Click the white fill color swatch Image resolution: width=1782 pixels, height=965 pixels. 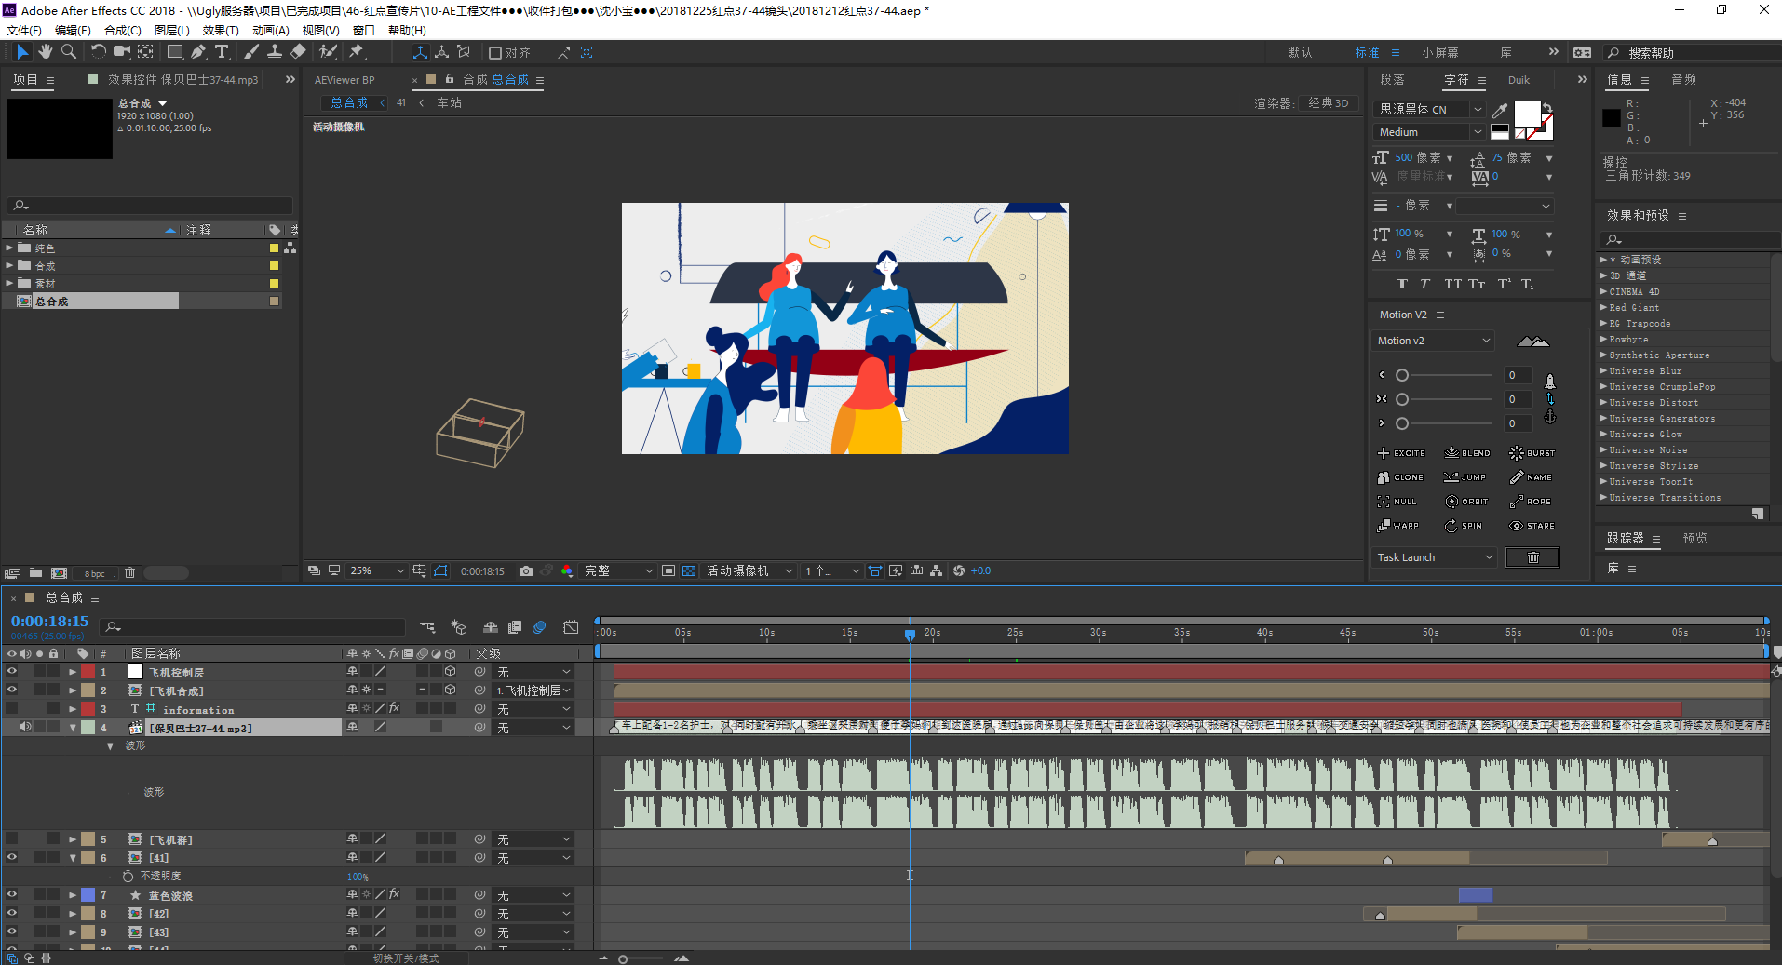click(1528, 114)
